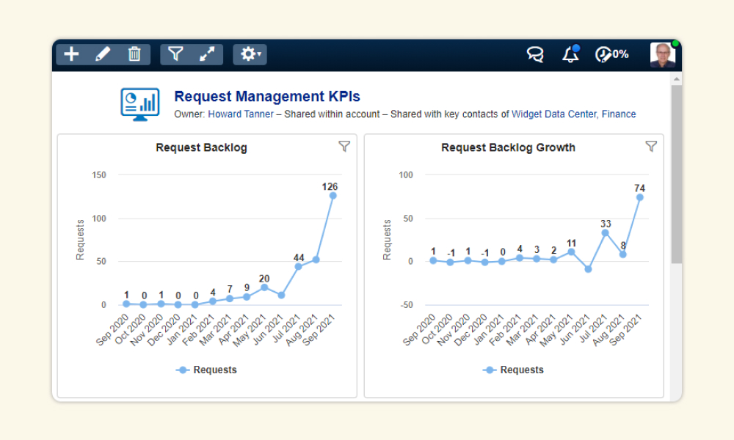The width and height of the screenshot is (734, 440).
Task: Click the full-screen expand arrows icon
Action: coord(207,54)
